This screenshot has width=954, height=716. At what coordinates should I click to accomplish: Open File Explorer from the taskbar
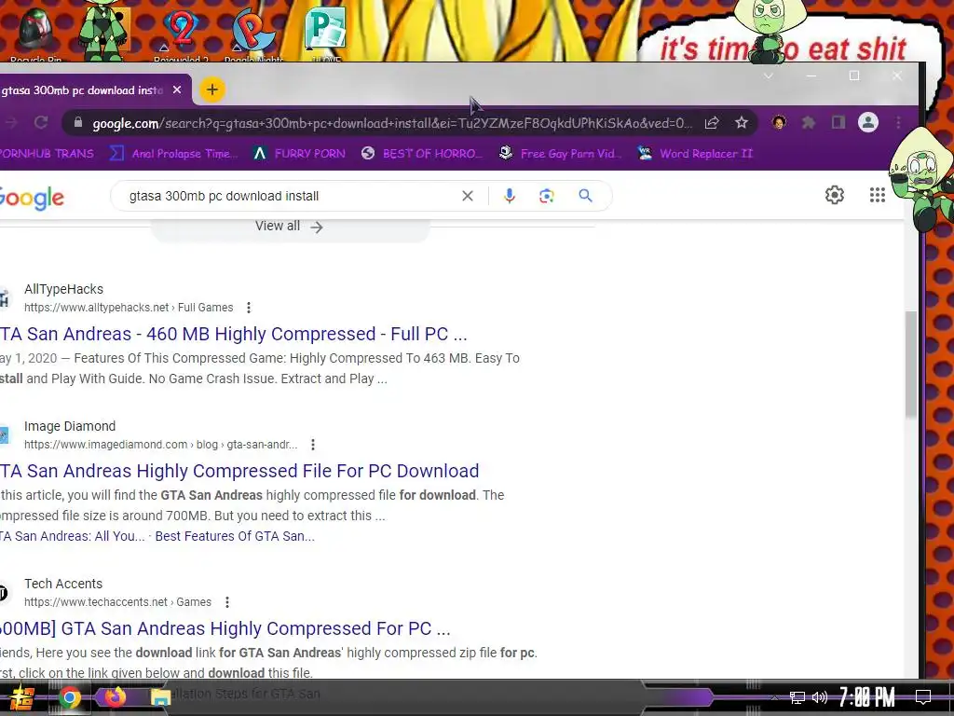coord(160,697)
